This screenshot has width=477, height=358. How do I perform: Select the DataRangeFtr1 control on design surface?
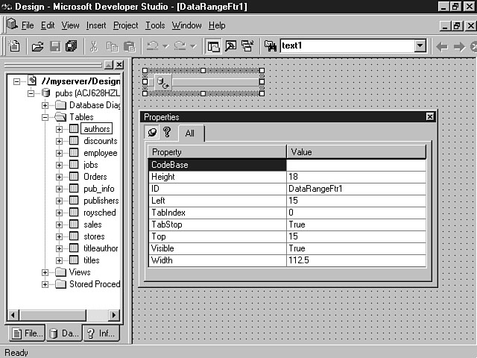pyautogui.click(x=201, y=81)
